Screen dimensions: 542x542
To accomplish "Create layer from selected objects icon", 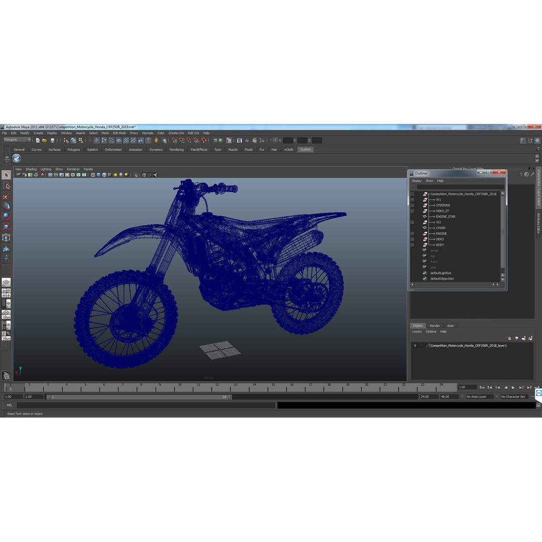I will coord(530,338).
